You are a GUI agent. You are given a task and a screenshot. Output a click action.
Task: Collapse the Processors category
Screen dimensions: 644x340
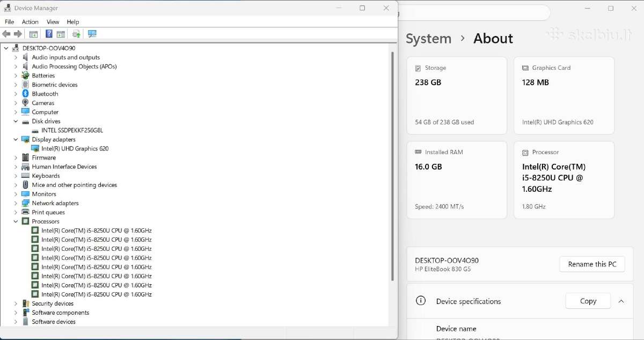coord(16,221)
